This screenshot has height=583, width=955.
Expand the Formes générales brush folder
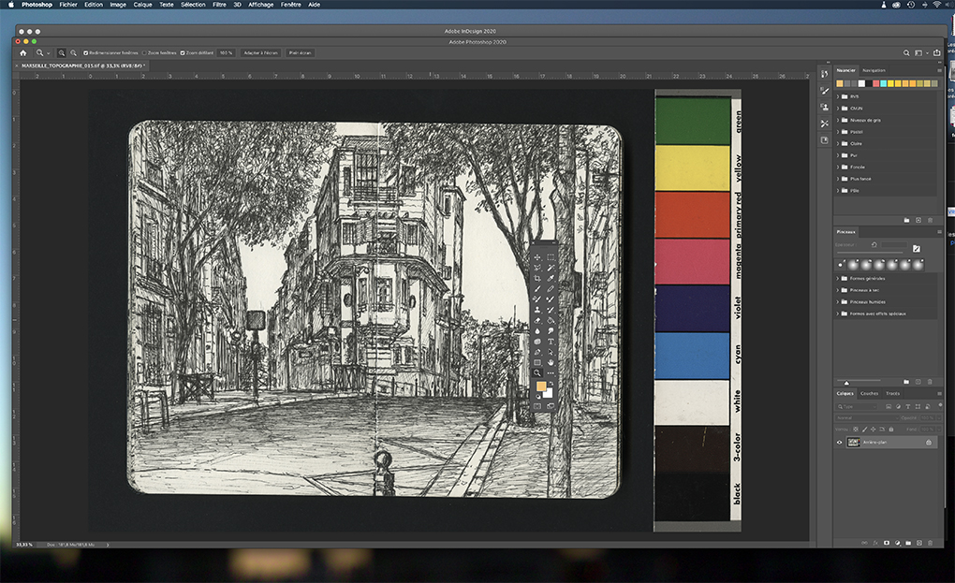click(838, 279)
